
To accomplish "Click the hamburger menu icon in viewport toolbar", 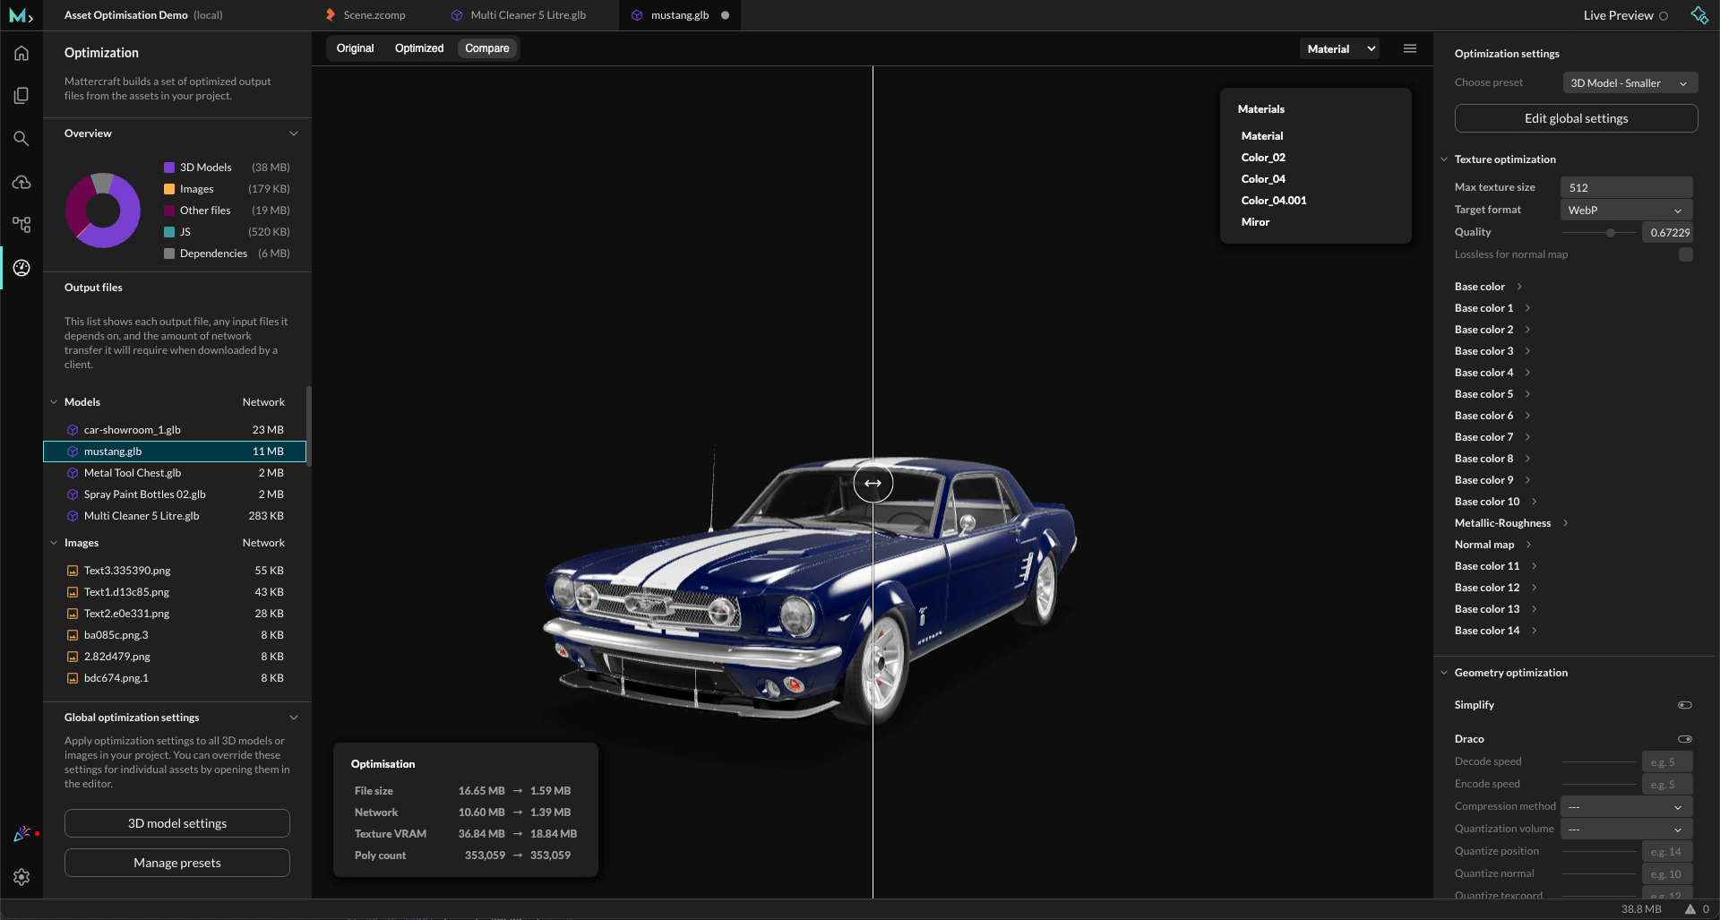I will pyautogui.click(x=1410, y=48).
